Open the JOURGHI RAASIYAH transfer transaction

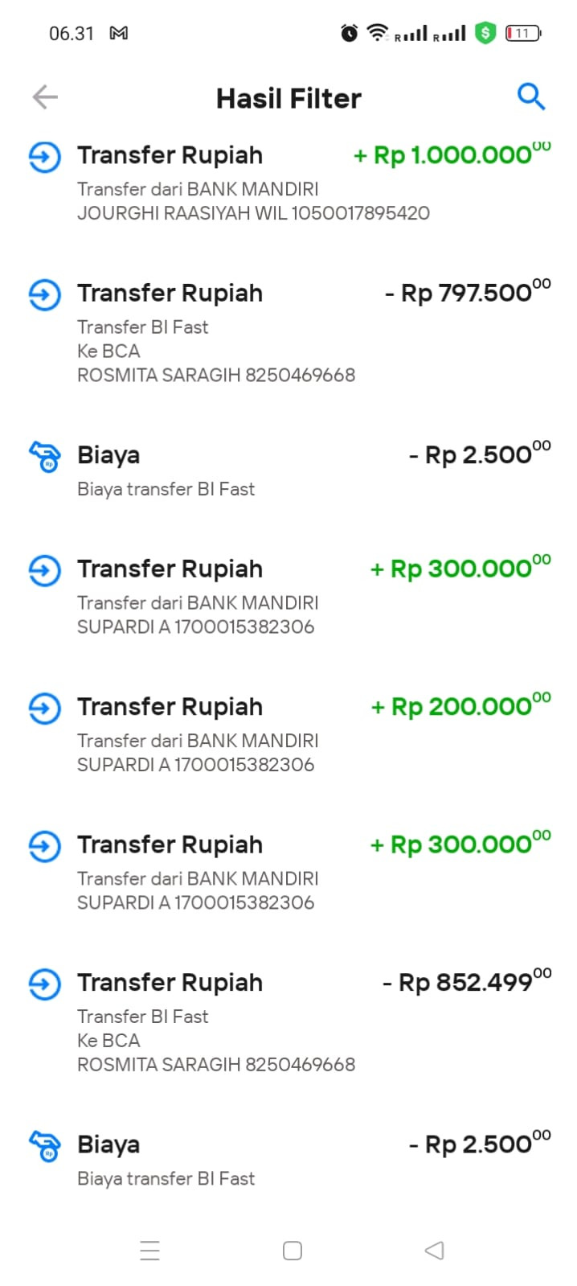[x=288, y=183]
